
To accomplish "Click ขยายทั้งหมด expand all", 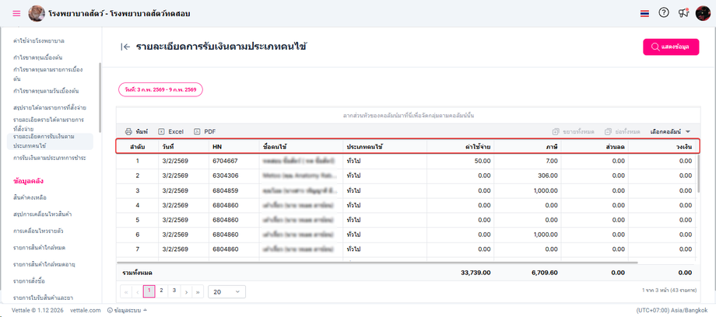I will pos(573,131).
